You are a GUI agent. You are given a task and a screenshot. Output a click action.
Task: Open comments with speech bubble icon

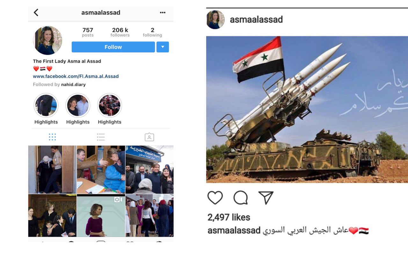(x=241, y=198)
